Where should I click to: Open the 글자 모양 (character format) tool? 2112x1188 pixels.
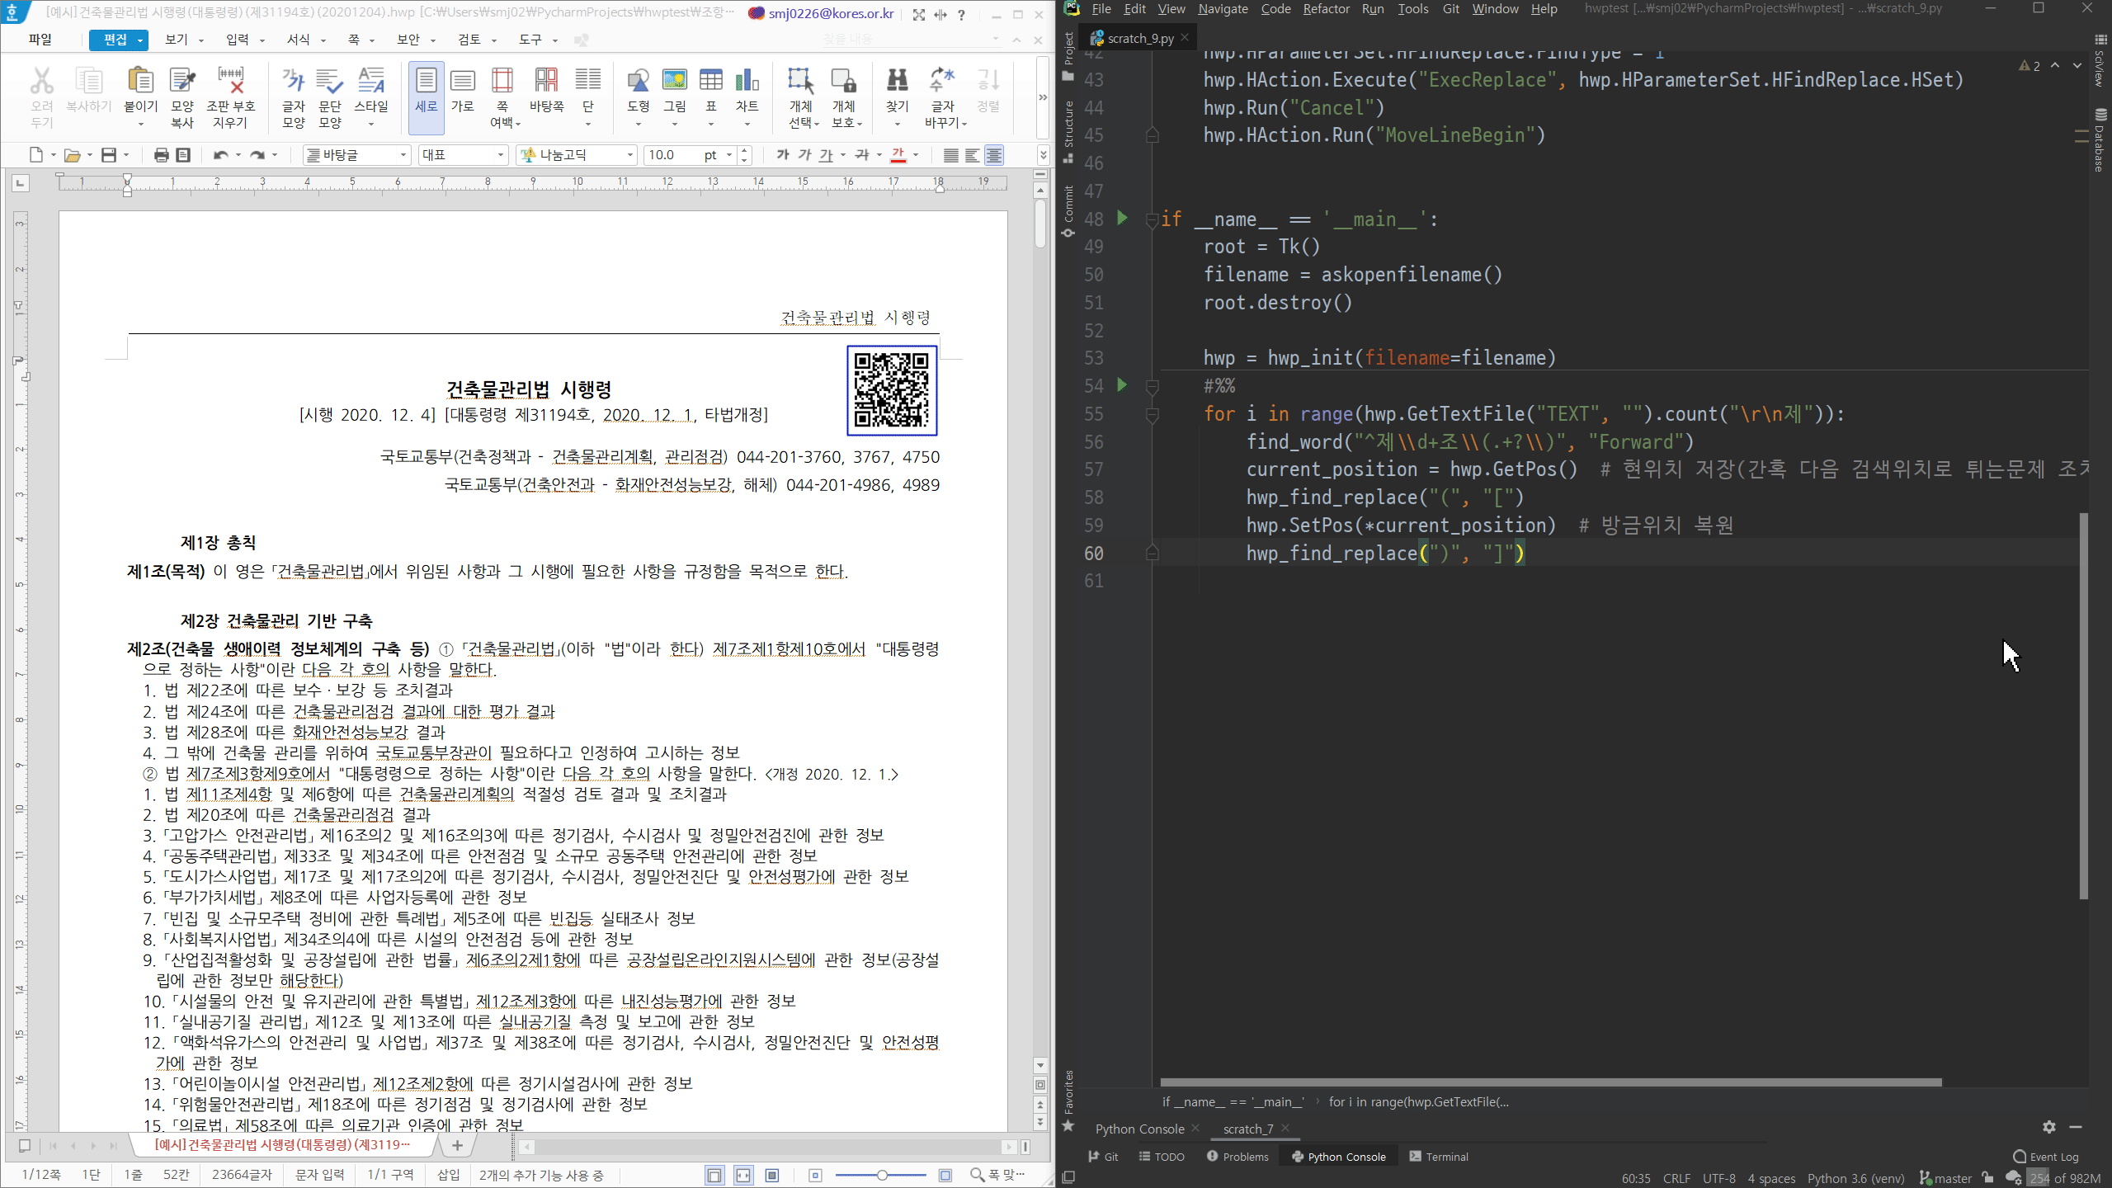pos(293,82)
